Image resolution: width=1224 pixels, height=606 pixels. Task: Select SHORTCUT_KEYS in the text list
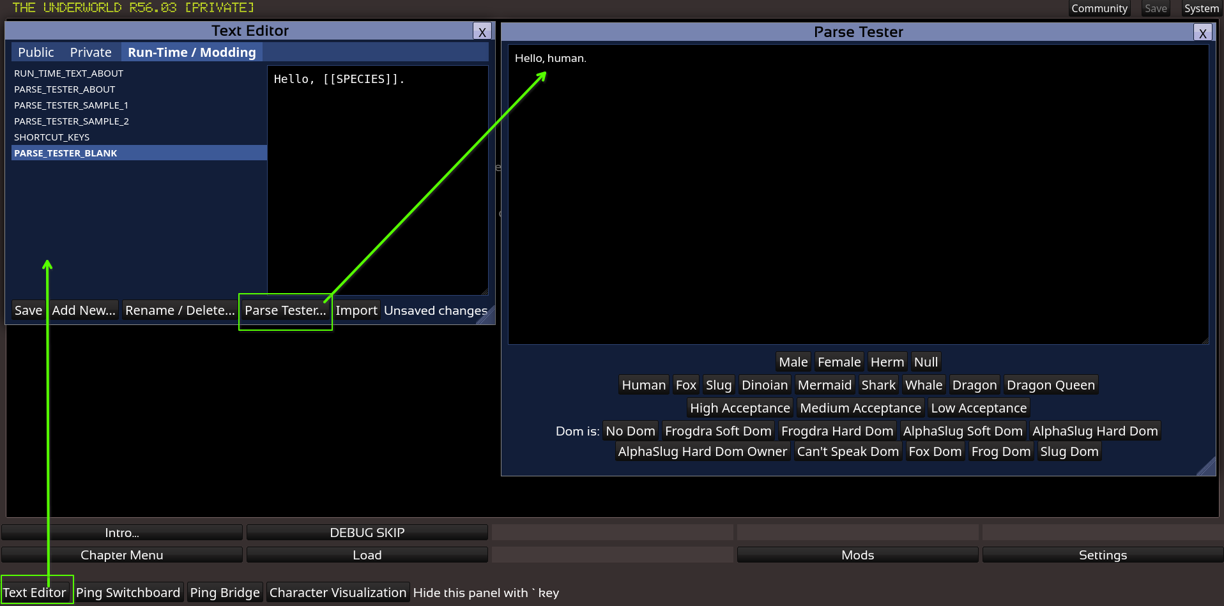click(52, 137)
